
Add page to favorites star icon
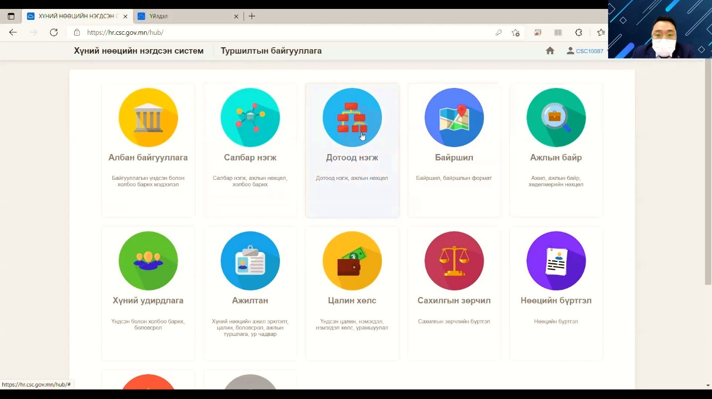(516, 33)
